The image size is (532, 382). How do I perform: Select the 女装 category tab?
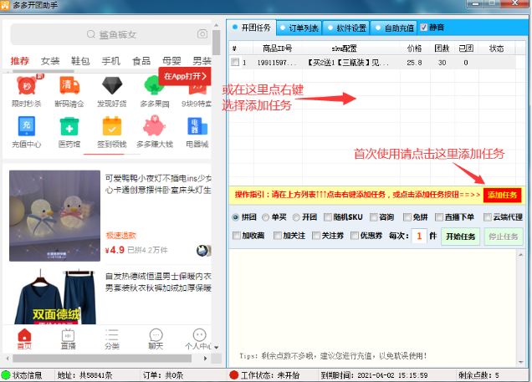coord(50,61)
